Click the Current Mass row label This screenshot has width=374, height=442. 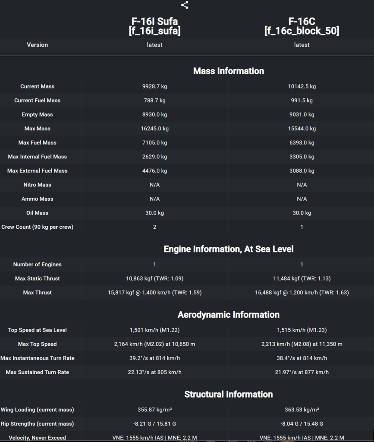click(x=38, y=86)
